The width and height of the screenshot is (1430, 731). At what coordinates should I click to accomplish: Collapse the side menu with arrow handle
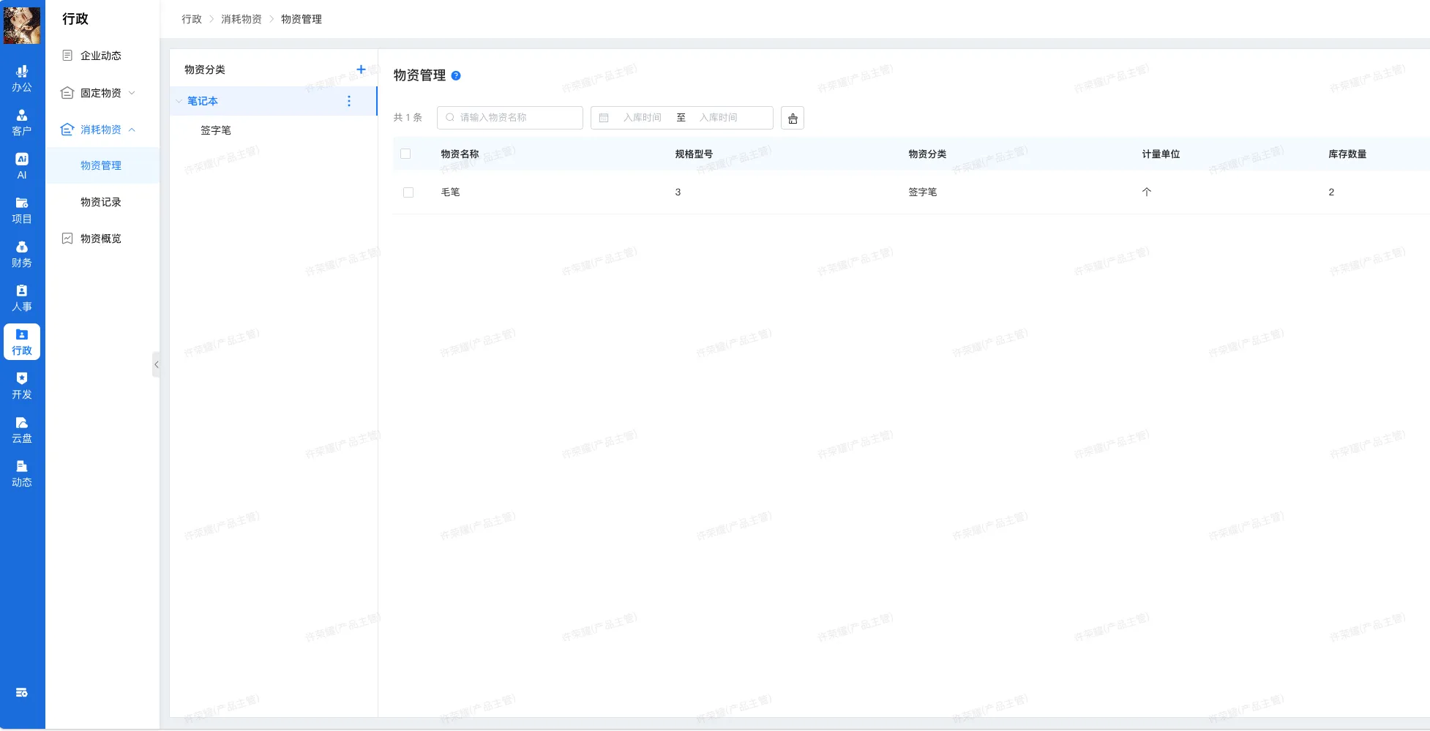[x=156, y=364]
